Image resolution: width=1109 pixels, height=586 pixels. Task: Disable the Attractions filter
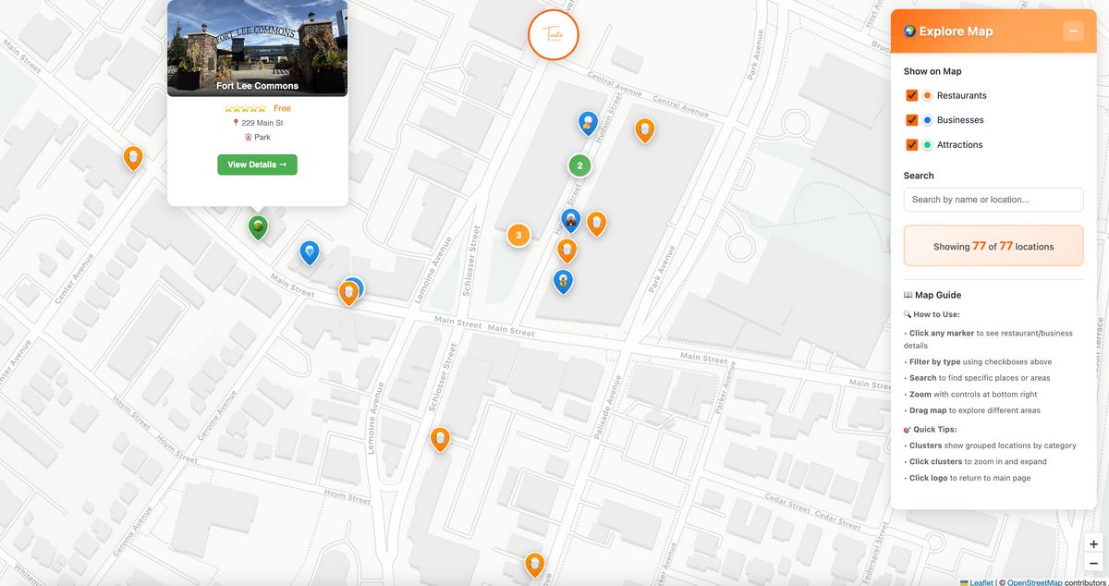tap(910, 144)
